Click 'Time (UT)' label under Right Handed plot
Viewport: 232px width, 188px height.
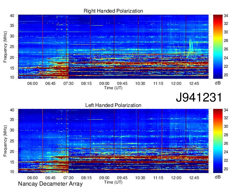pyautogui.click(x=113, y=88)
